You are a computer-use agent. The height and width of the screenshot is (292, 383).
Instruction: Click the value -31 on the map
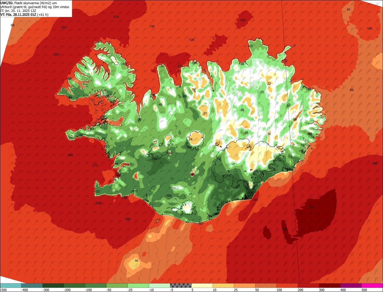coord(288,106)
